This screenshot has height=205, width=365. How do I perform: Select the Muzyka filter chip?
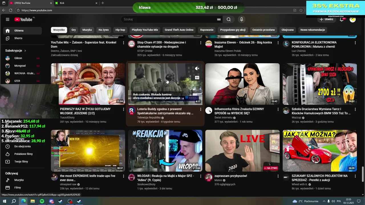click(87, 30)
